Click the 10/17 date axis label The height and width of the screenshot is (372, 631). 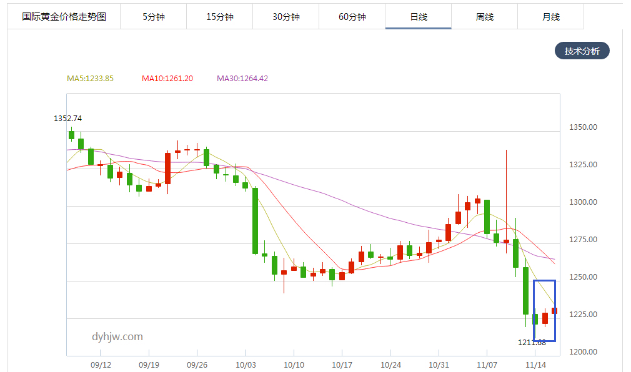pyautogui.click(x=342, y=365)
